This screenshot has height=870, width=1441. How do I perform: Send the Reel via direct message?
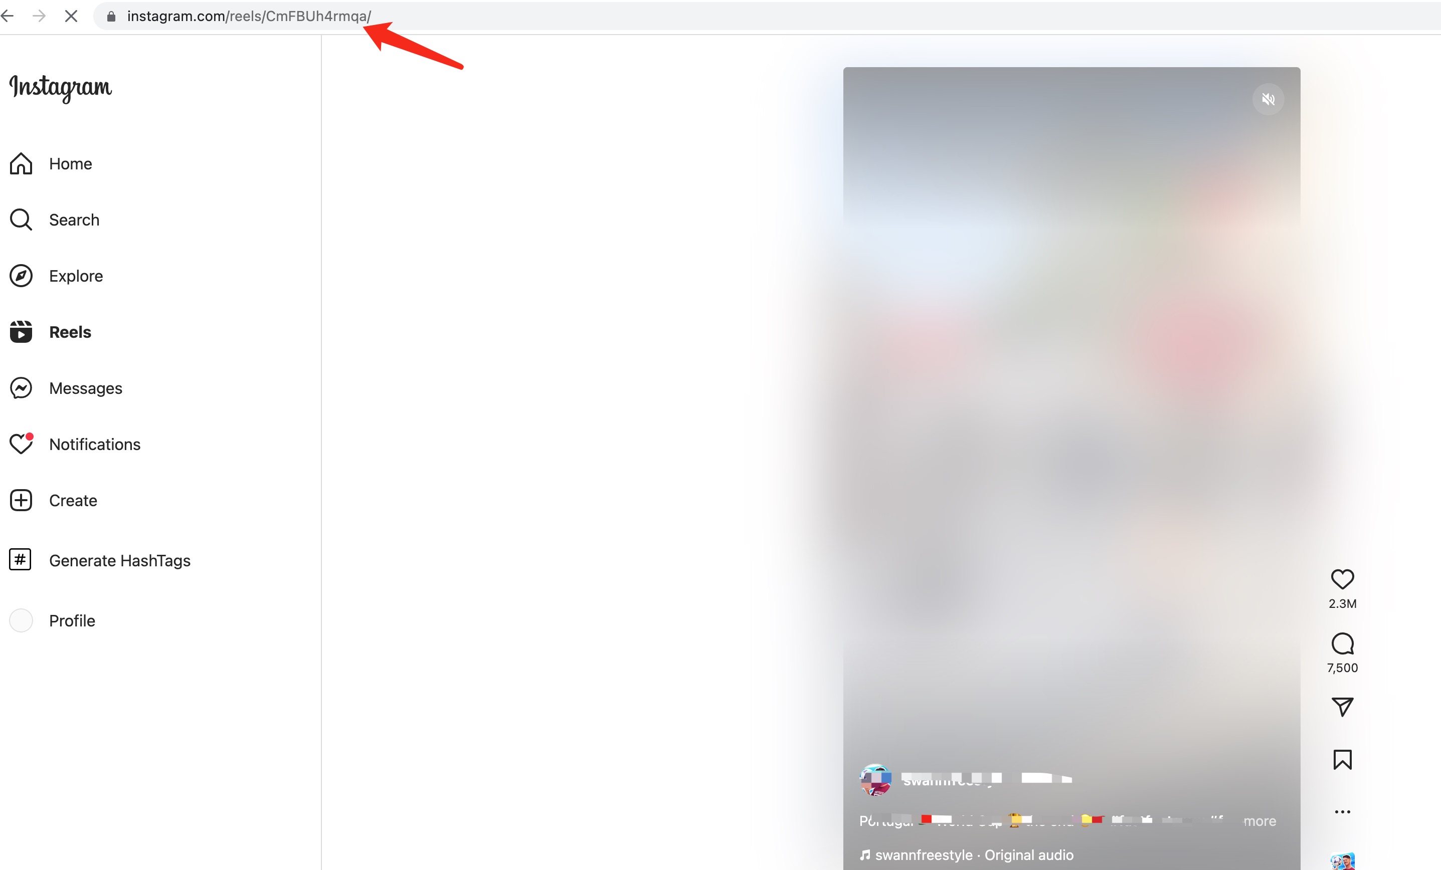[x=1343, y=707]
